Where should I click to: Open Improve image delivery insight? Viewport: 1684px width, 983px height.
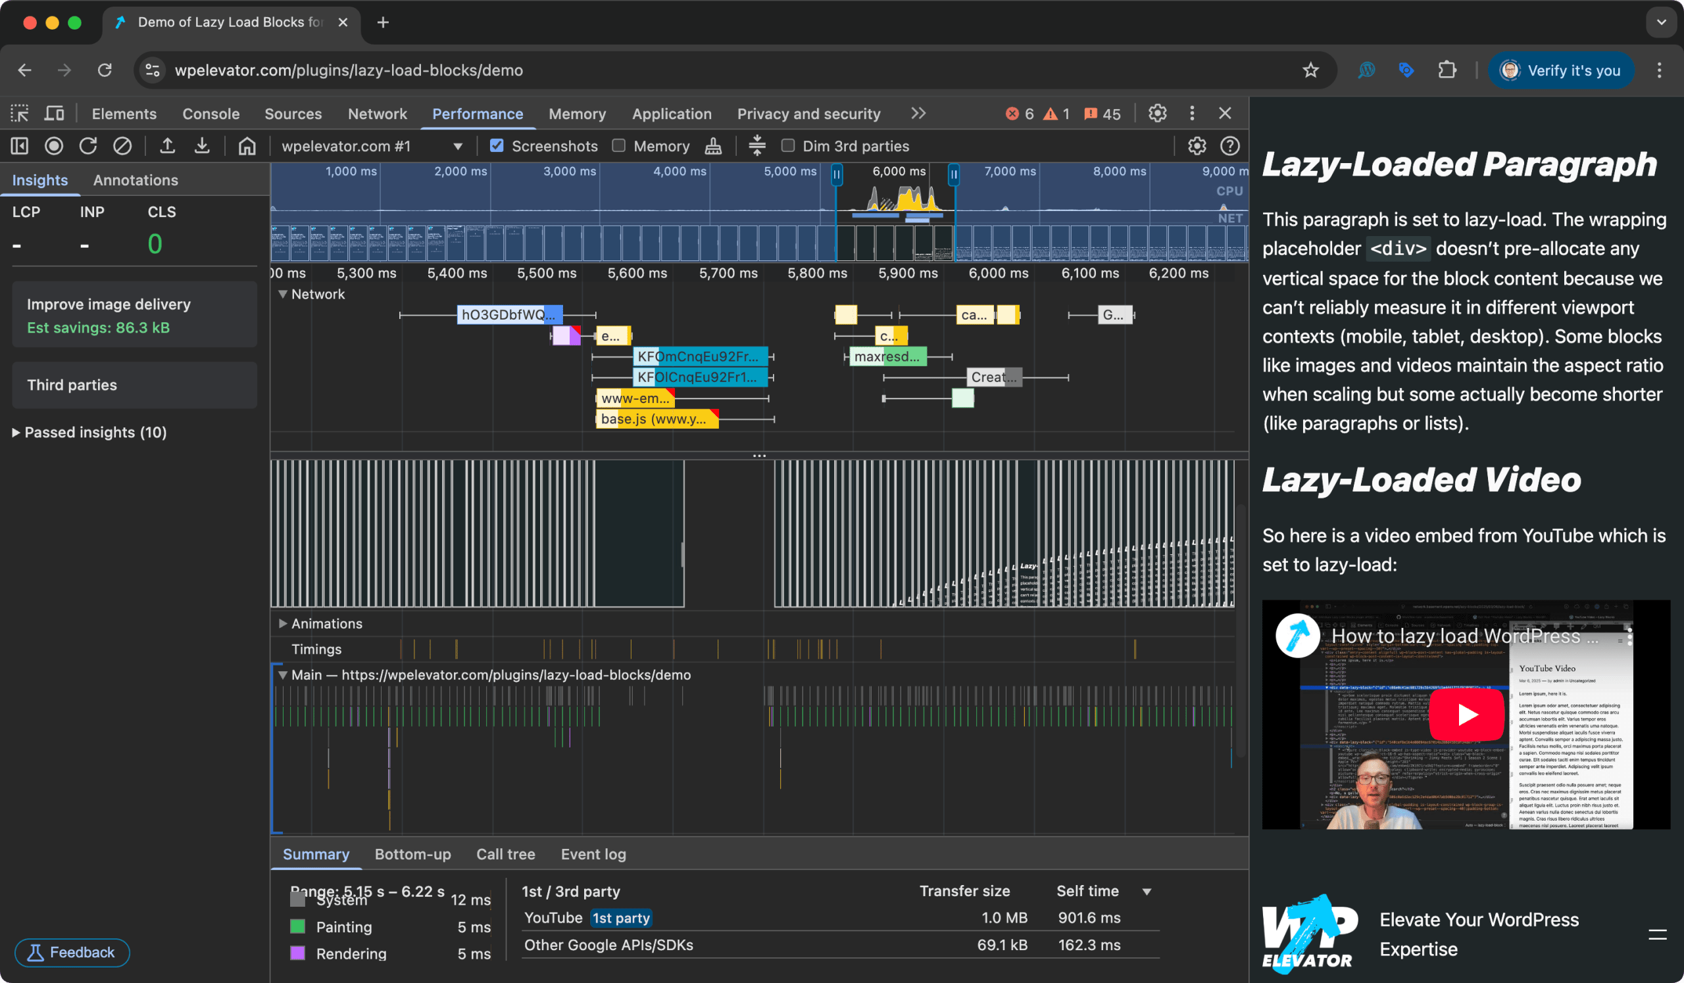[x=134, y=315]
